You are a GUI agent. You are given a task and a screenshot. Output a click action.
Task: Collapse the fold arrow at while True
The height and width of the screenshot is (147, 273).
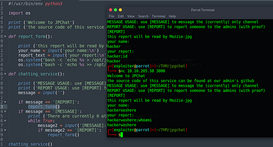click(5, 121)
